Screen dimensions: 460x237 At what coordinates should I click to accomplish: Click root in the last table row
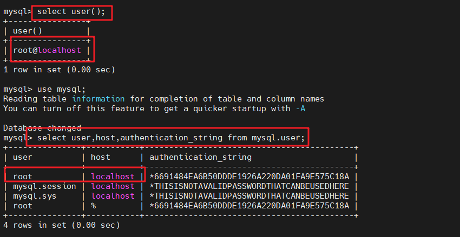(x=23, y=206)
